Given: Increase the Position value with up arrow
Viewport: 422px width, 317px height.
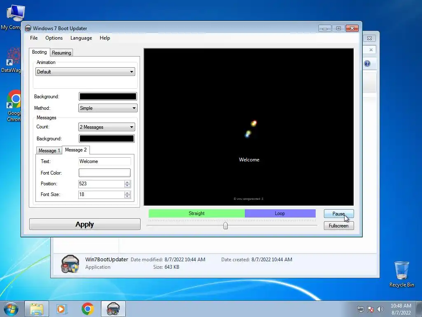Looking at the screenshot, I should [x=127, y=182].
